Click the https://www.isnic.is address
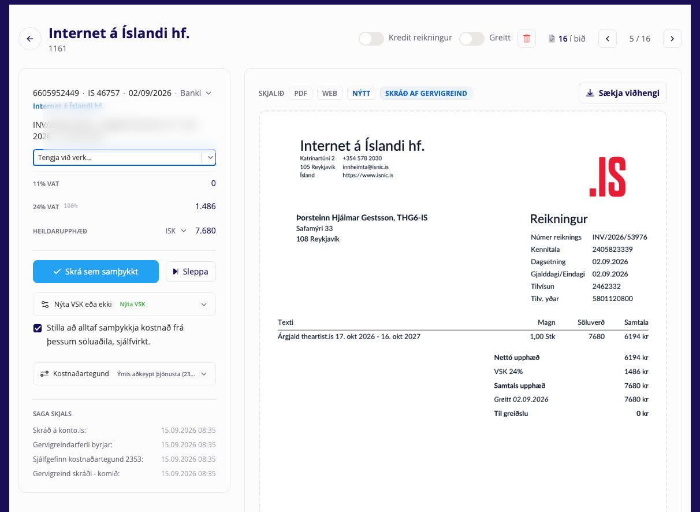This screenshot has width=700, height=512. click(x=368, y=175)
